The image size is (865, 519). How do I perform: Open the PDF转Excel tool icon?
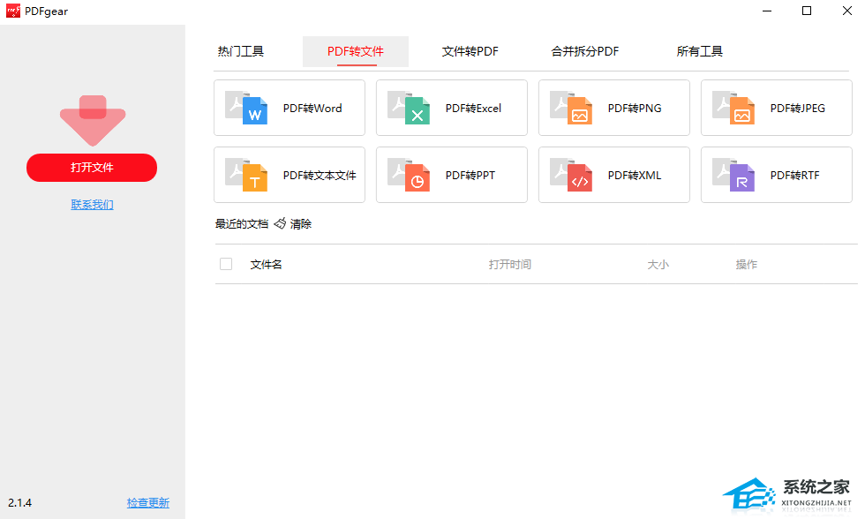pyautogui.click(x=409, y=109)
